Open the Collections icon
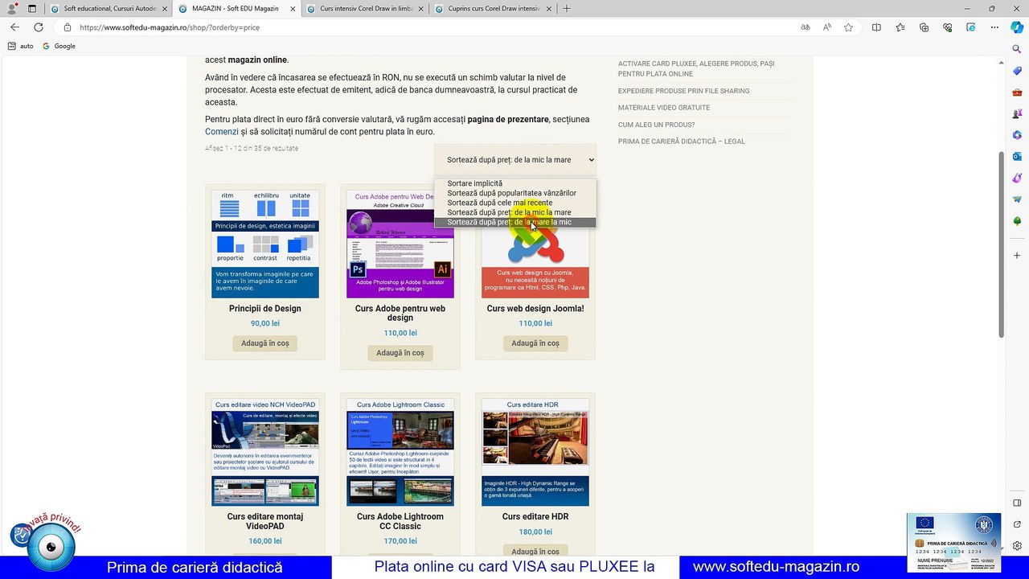Screen dimensions: 1029x579 [924, 27]
